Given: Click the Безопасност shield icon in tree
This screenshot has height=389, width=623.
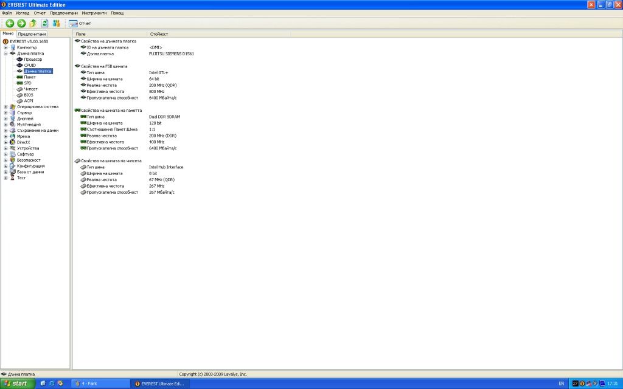Looking at the screenshot, I should tap(13, 160).
